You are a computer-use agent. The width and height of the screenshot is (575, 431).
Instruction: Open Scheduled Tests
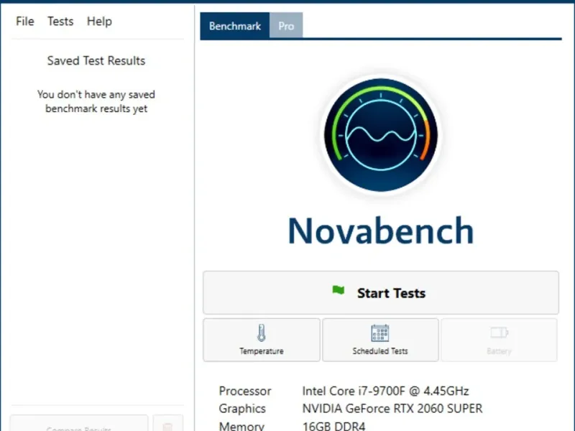coord(380,340)
